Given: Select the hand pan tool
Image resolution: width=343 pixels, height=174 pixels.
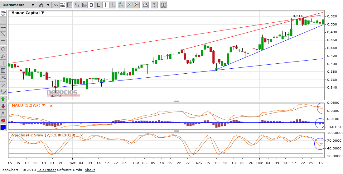Looking at the screenshot, I should pyautogui.click(x=3, y=13).
